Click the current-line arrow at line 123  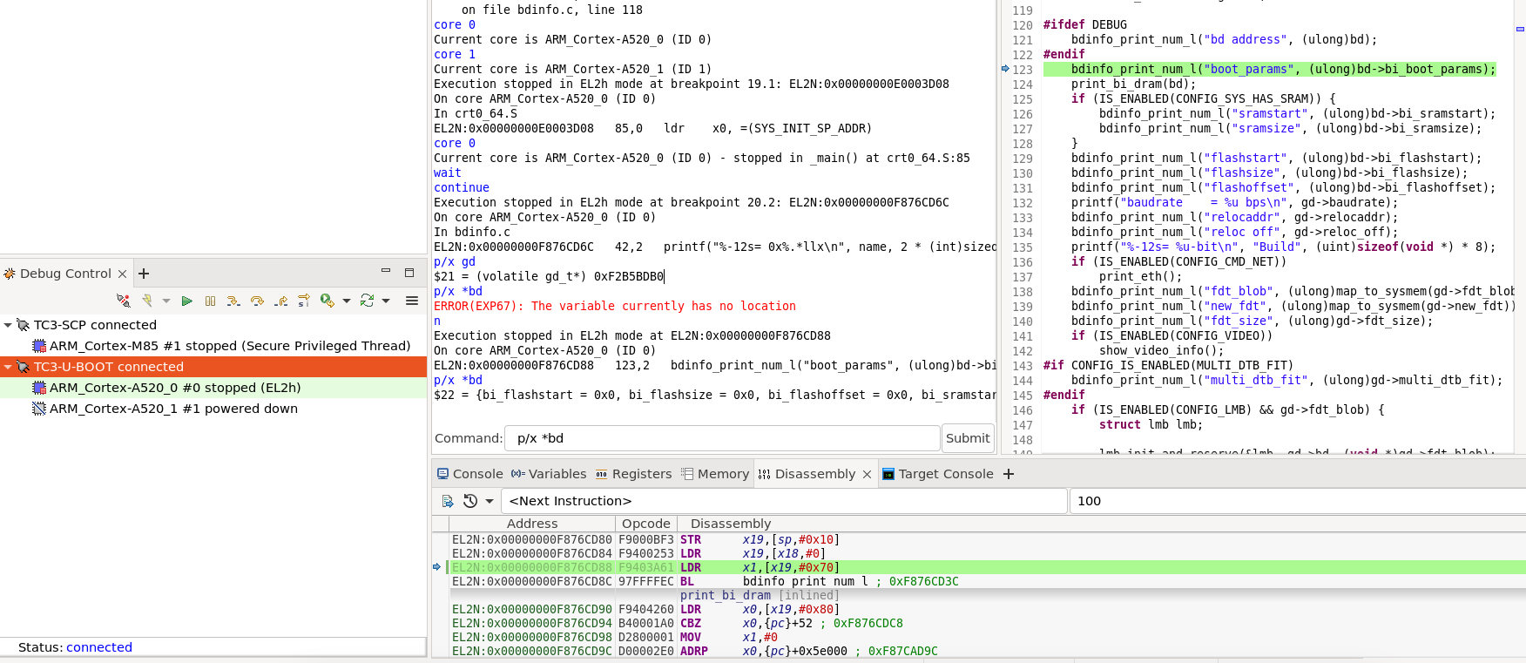click(x=1005, y=69)
